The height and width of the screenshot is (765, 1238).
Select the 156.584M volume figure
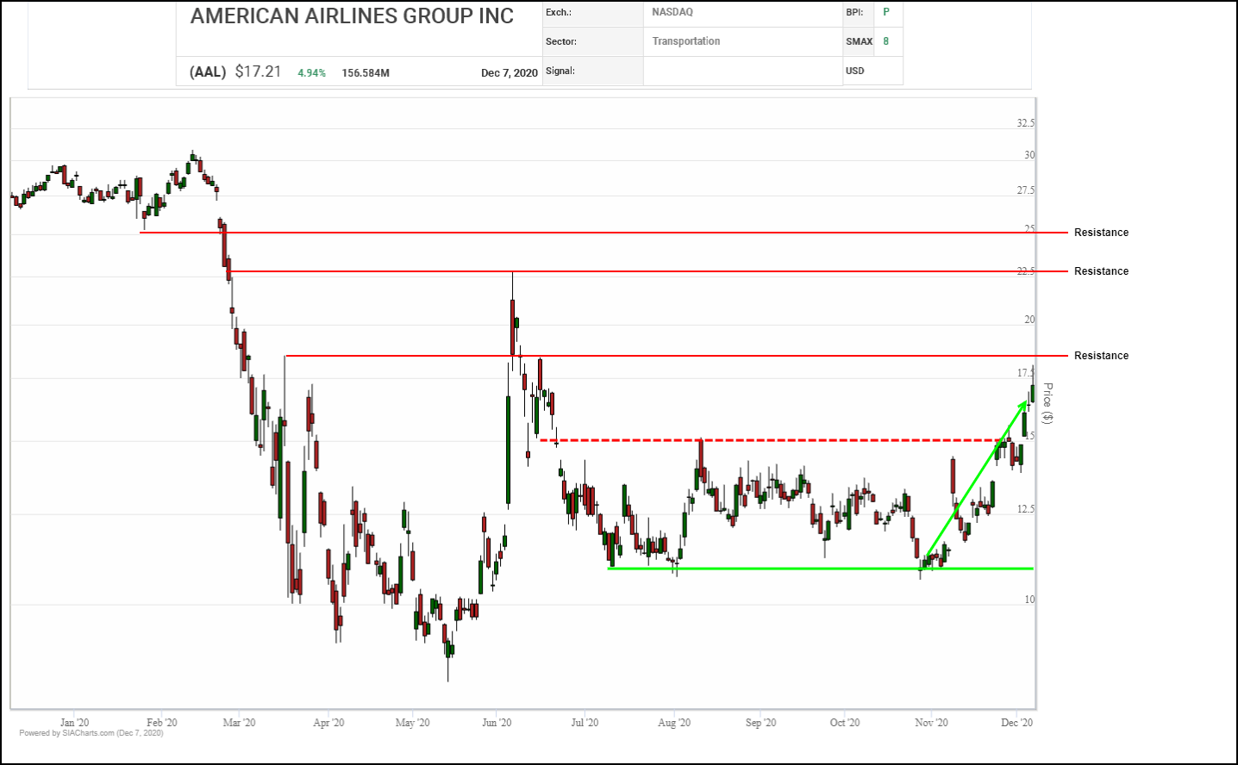(x=366, y=73)
